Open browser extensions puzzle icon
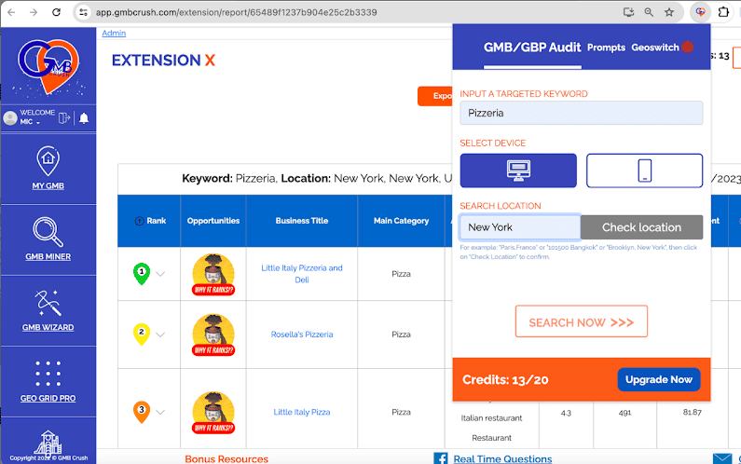Image resolution: width=741 pixels, height=464 pixels. click(723, 12)
